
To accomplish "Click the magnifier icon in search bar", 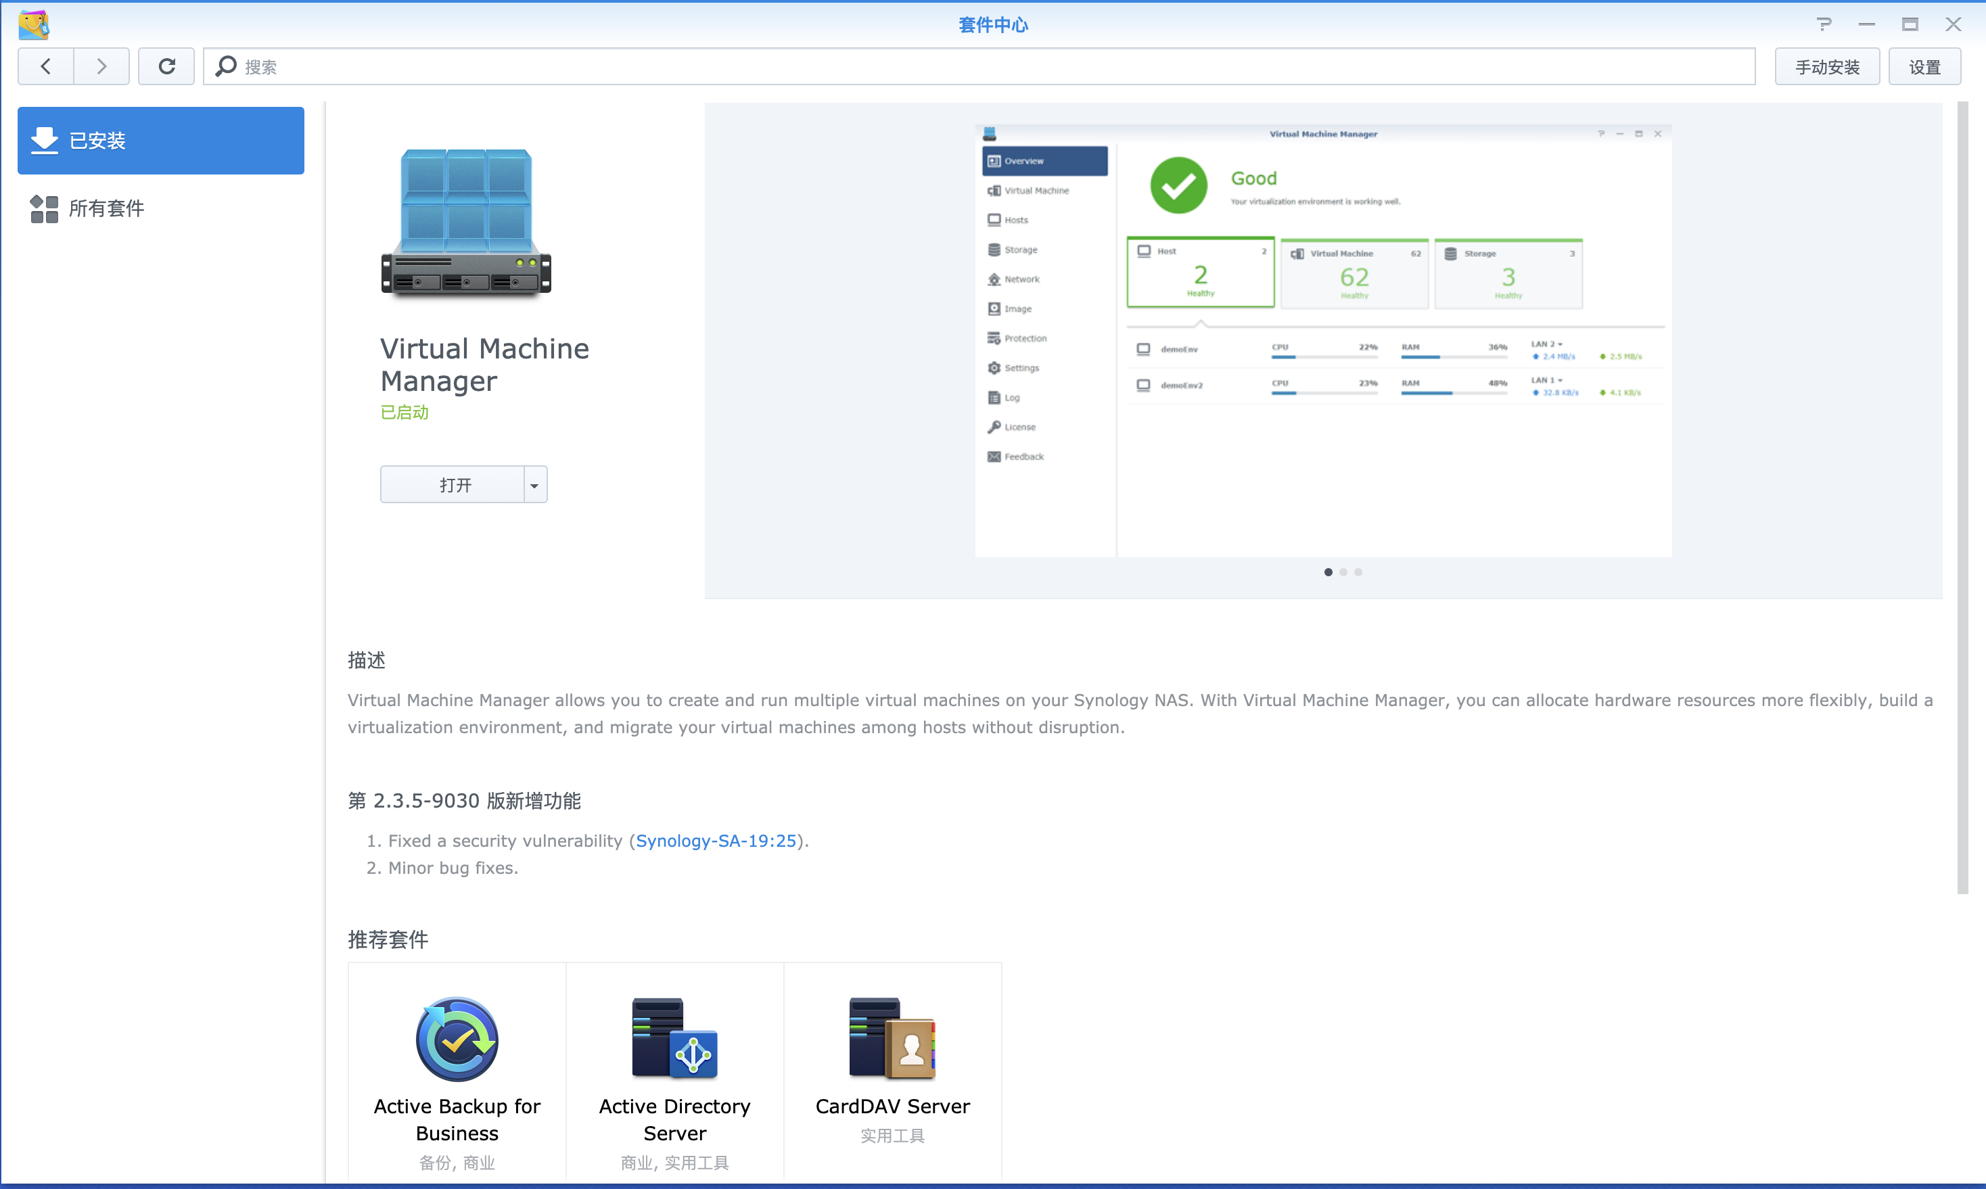I will [226, 66].
